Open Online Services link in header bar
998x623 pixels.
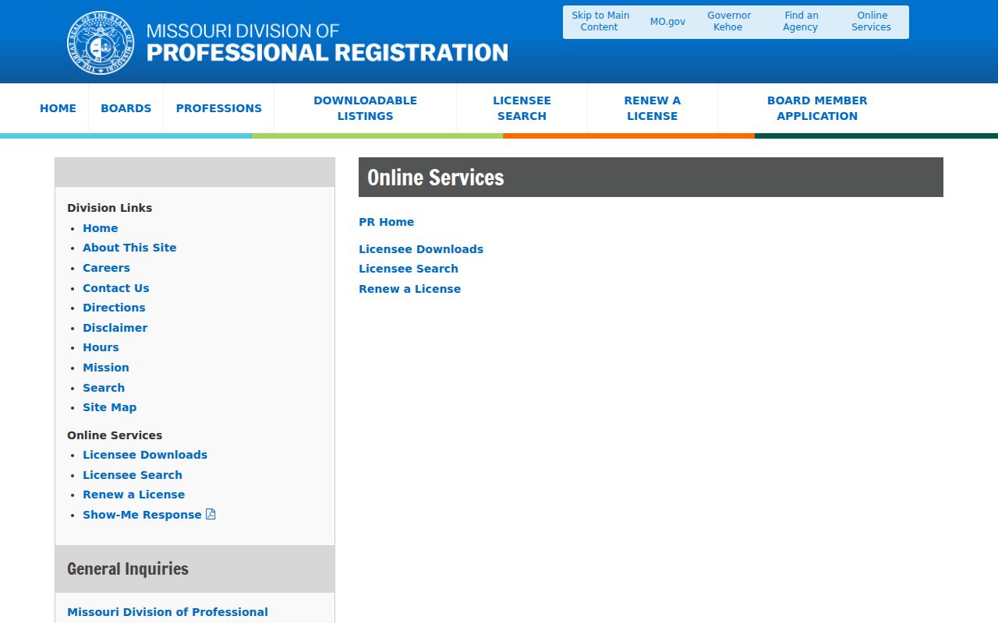coord(872,21)
